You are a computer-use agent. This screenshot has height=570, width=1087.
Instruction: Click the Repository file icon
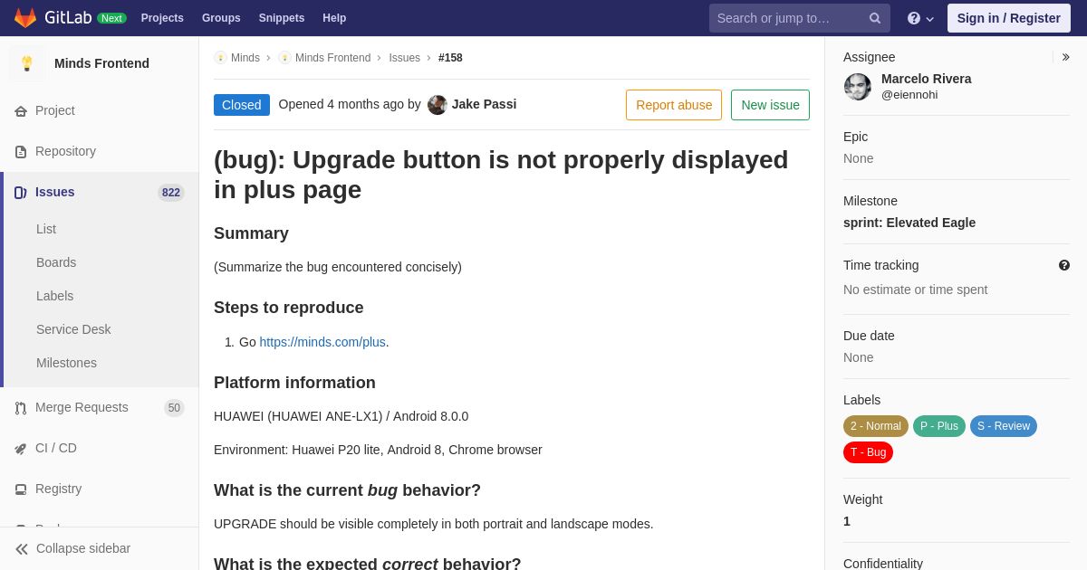coord(21,152)
